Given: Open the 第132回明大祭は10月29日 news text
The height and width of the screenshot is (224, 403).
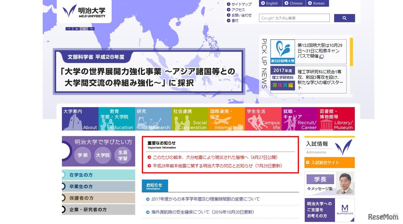Looking at the screenshot, I should click(320, 51).
